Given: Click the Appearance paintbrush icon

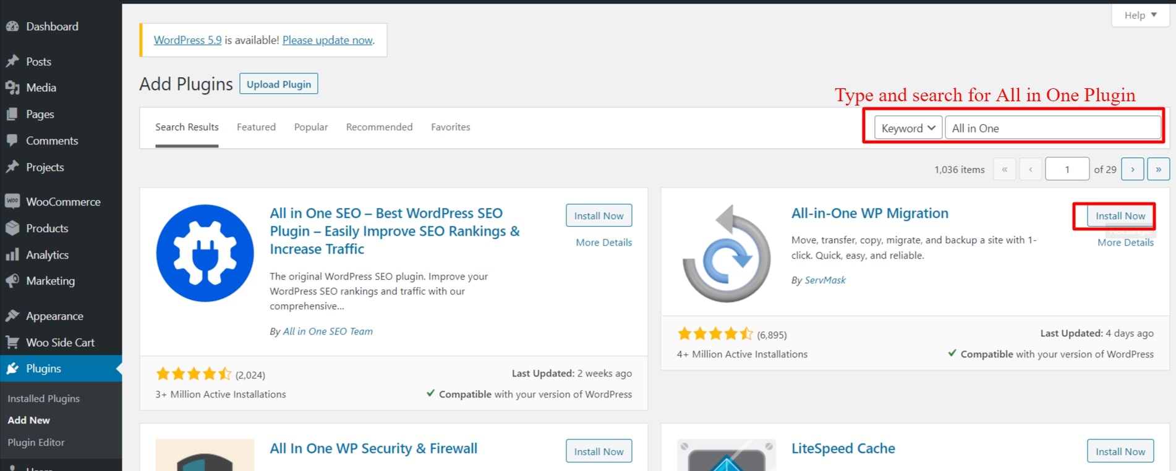Looking at the screenshot, I should pos(12,316).
